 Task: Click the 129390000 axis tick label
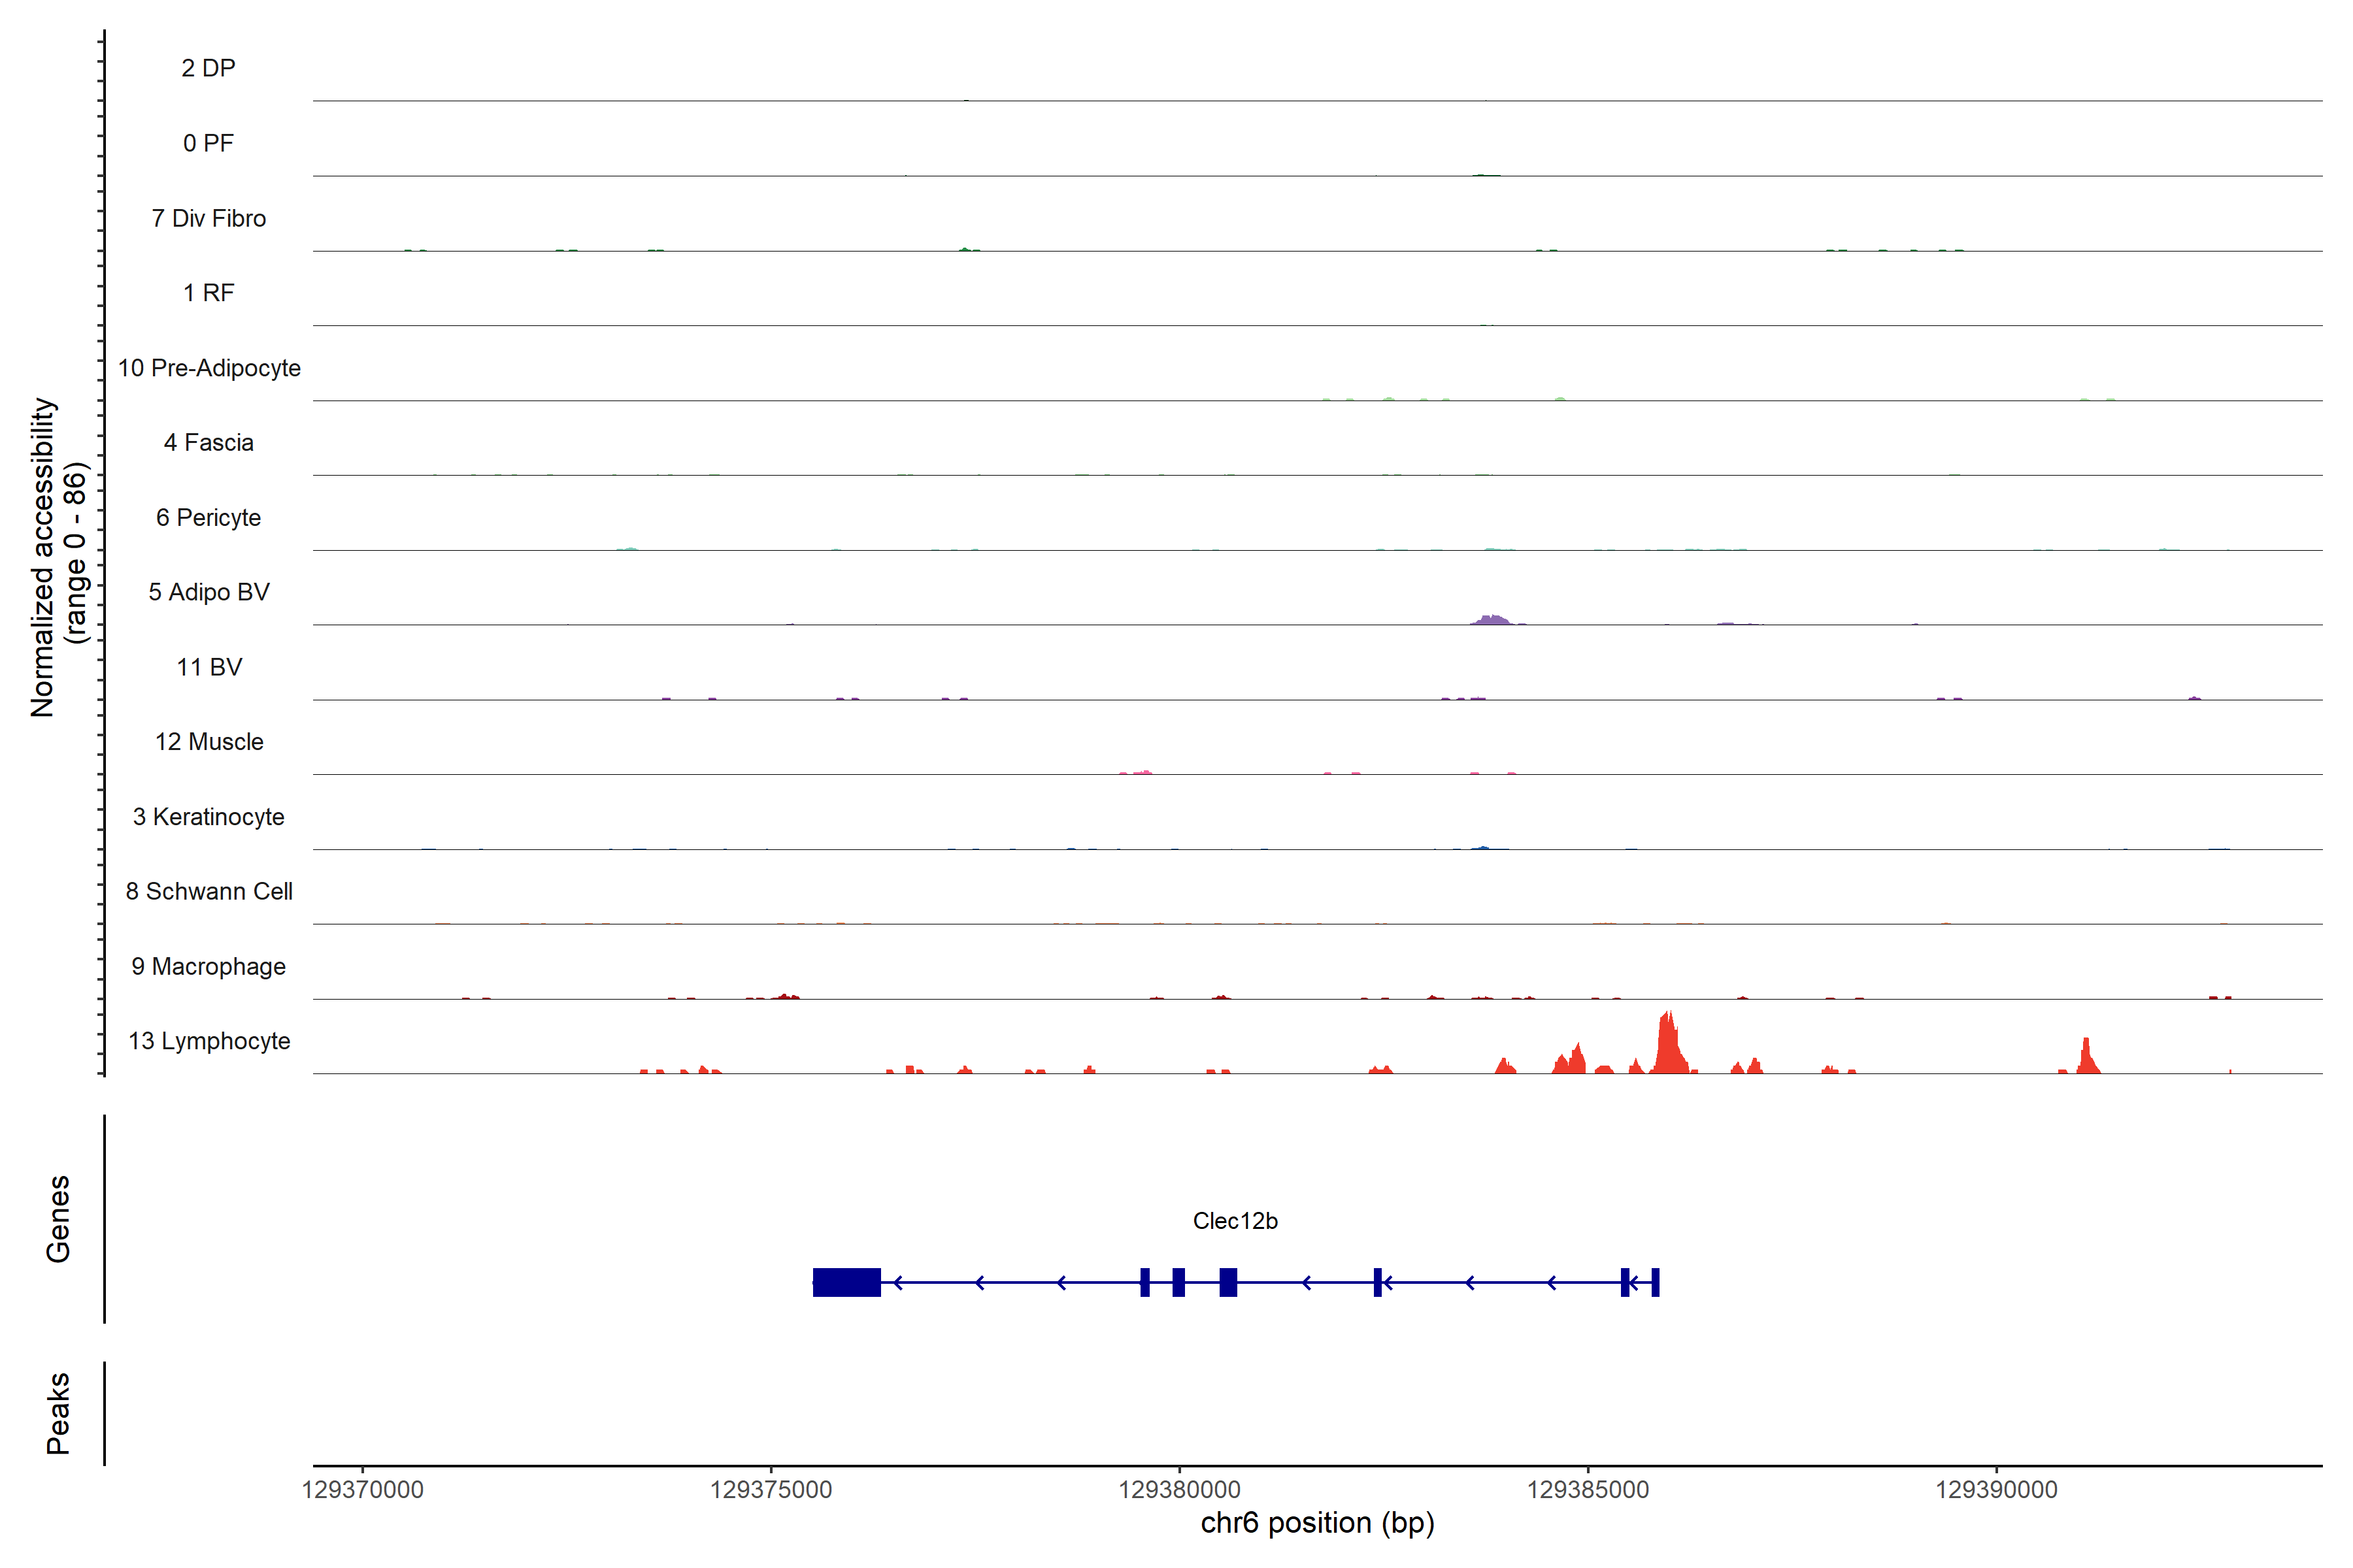pyautogui.click(x=1996, y=1490)
